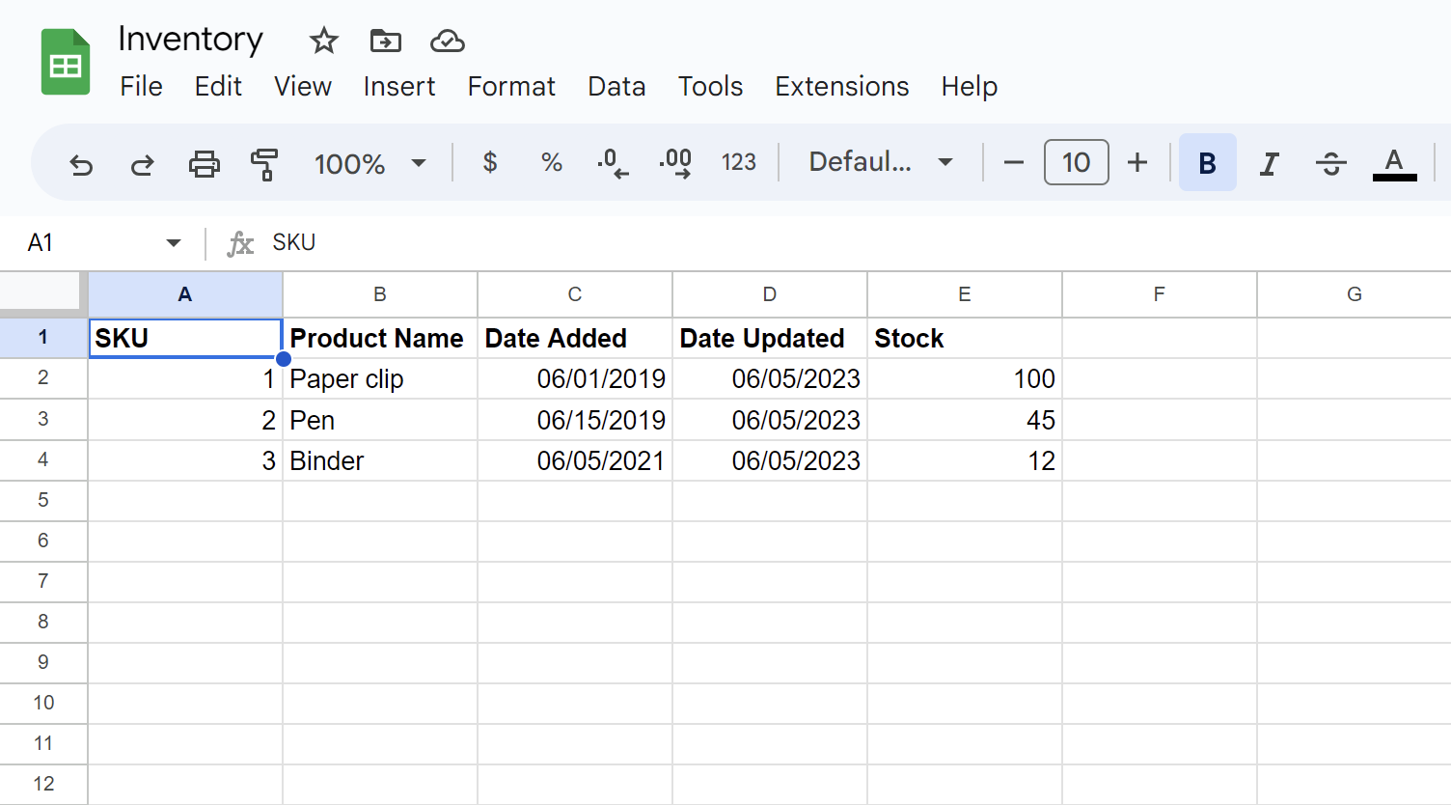Image resolution: width=1451 pixels, height=805 pixels.
Task: Click the 123 more formats button
Action: point(738,162)
